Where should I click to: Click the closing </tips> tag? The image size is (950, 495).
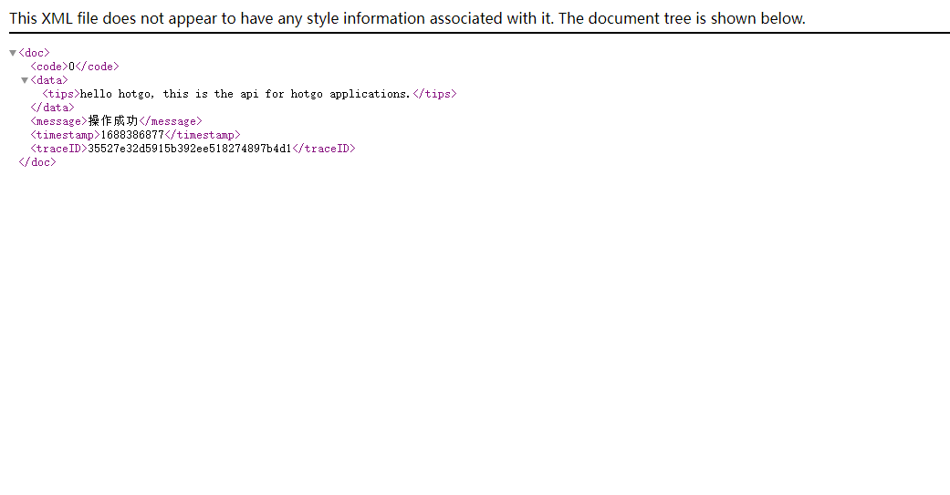click(x=433, y=94)
